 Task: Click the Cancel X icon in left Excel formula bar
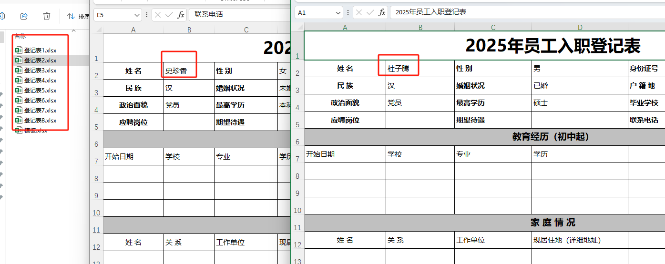click(x=158, y=15)
